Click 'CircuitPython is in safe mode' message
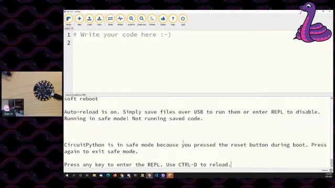This screenshot has width=335, height=188. click(195, 148)
